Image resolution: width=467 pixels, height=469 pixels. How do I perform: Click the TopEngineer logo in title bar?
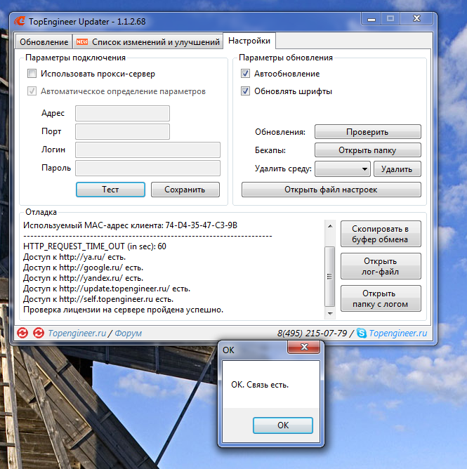(x=20, y=21)
